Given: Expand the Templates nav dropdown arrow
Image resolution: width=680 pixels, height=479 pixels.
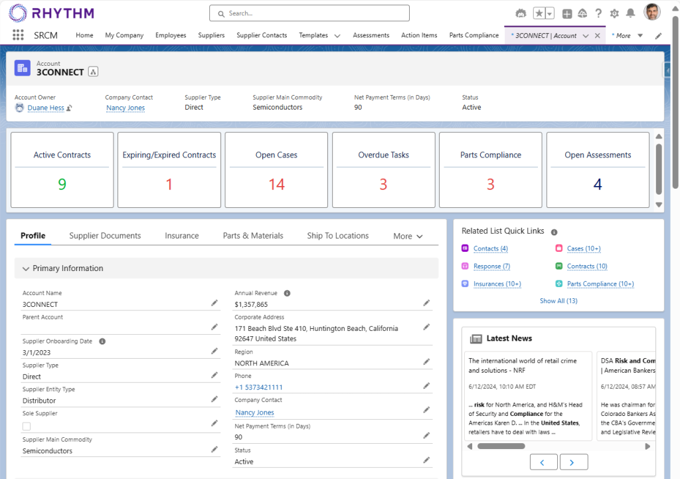Looking at the screenshot, I should (337, 36).
